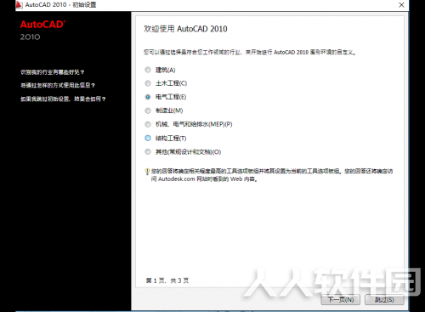Go to next page with 下一页(N)
This screenshot has width=425, height=312.
click(341, 300)
